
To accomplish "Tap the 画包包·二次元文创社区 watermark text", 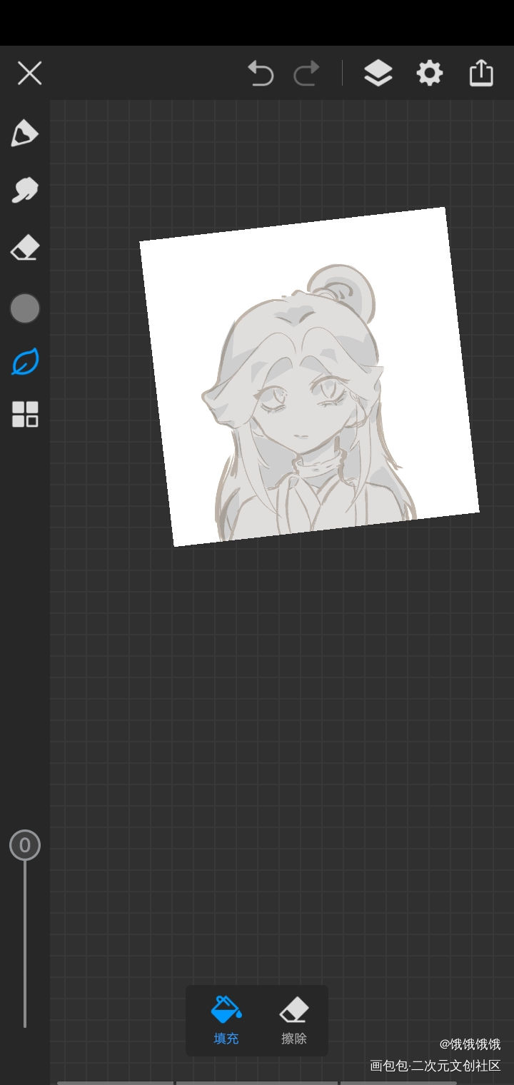I will (x=435, y=1066).
